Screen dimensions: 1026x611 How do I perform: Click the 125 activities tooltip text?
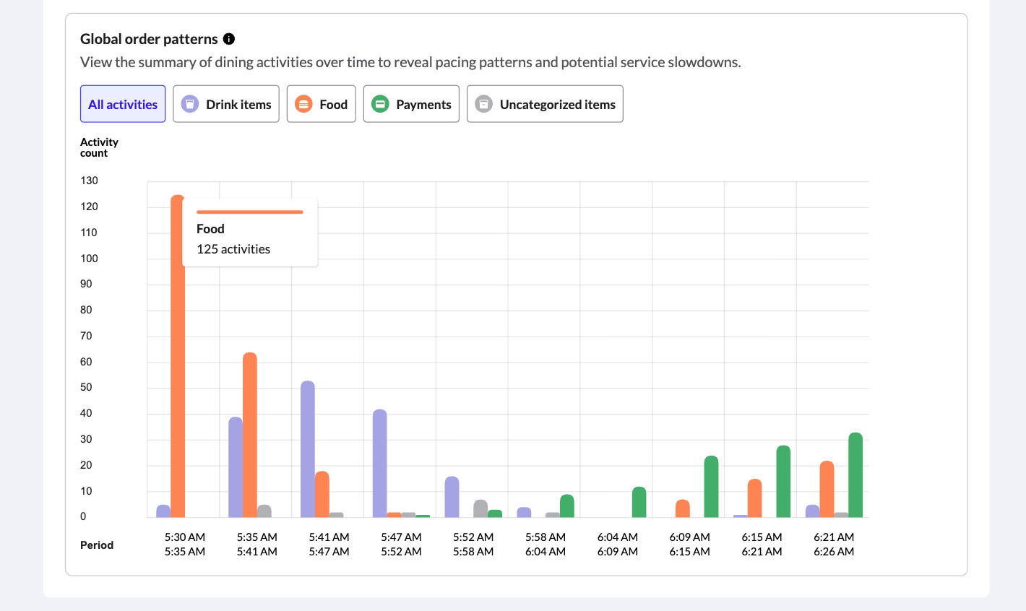[233, 248]
